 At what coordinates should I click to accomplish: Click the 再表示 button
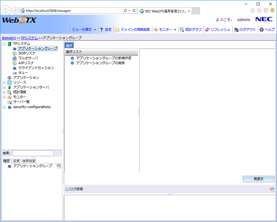pos(258,179)
